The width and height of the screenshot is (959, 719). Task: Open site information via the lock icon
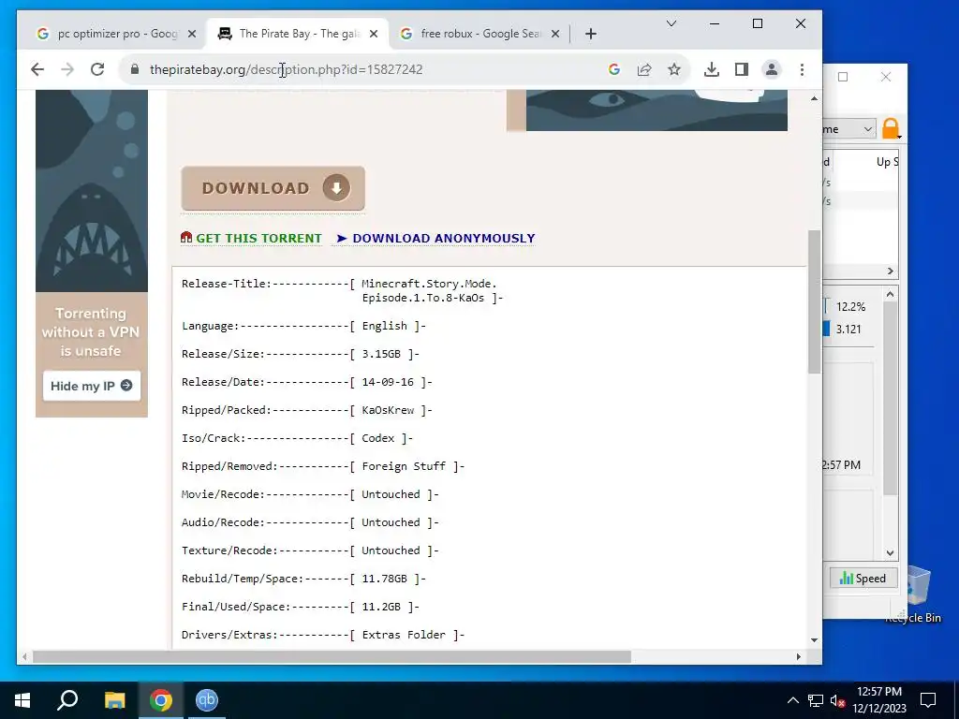135,69
